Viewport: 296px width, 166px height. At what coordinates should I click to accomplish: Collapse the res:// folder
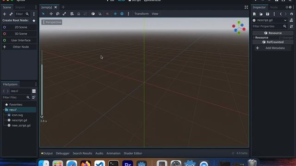pos(3,110)
